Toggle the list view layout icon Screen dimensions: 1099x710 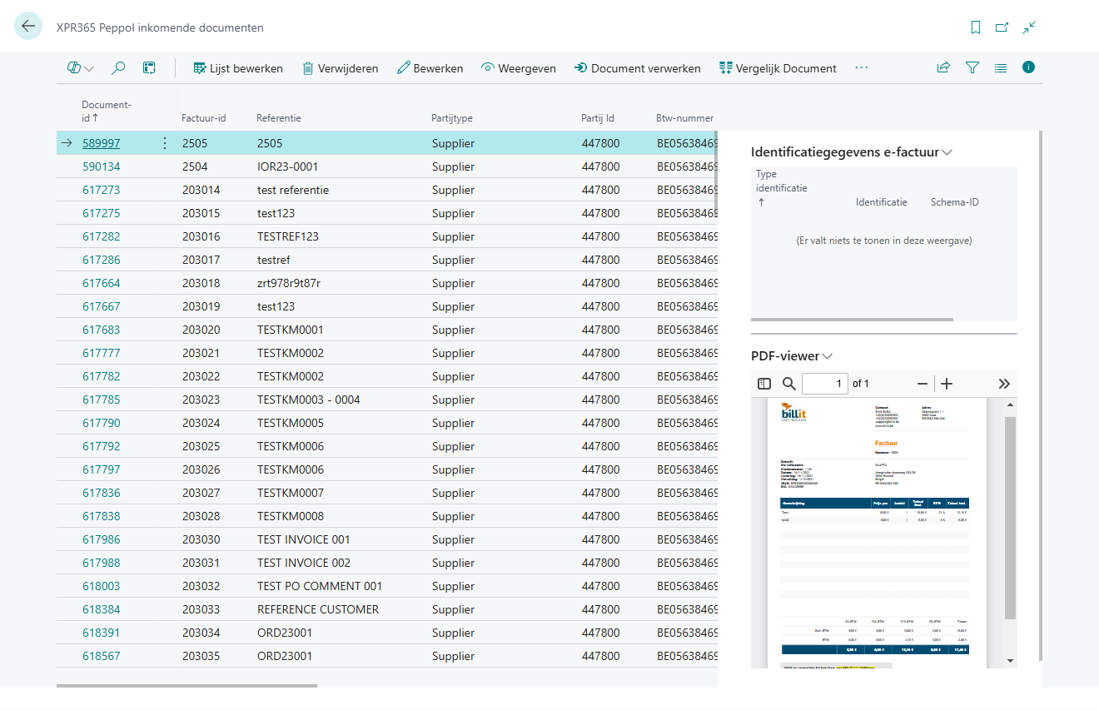[x=1000, y=68]
